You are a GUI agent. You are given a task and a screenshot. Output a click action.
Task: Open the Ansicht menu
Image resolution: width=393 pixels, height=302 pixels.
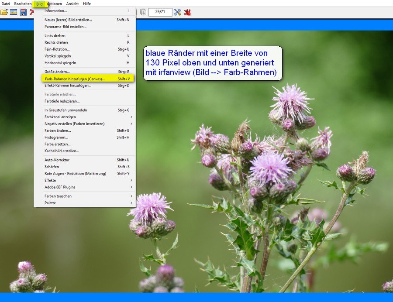point(72,3)
